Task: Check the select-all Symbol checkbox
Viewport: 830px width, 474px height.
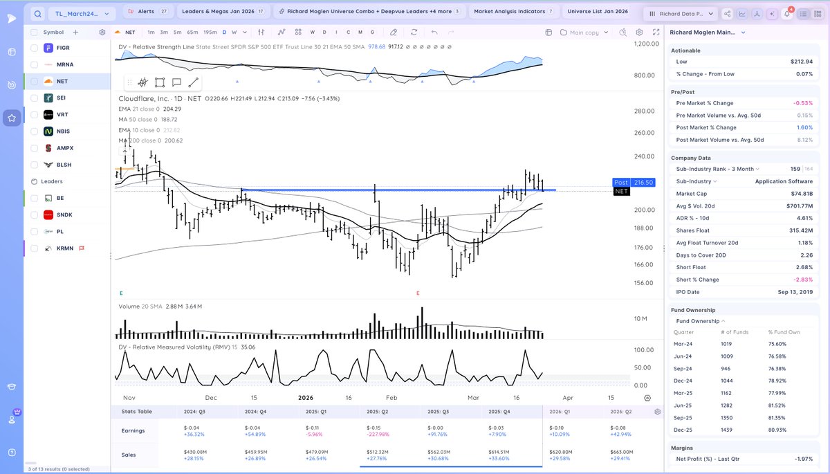Action: coord(34,32)
